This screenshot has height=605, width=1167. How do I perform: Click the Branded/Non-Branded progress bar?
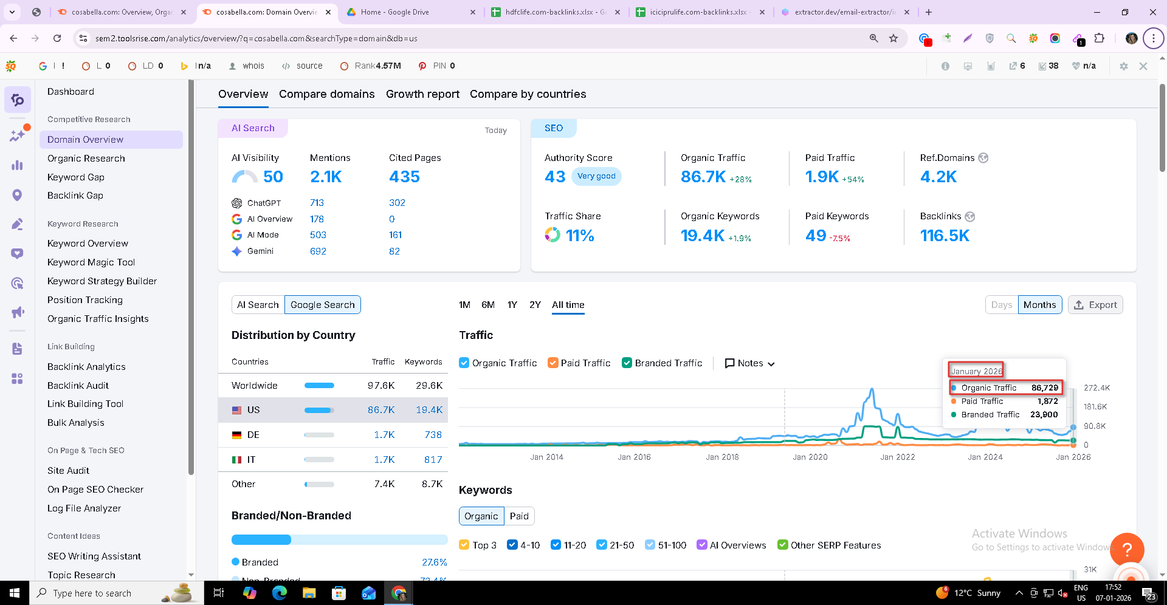click(339, 540)
